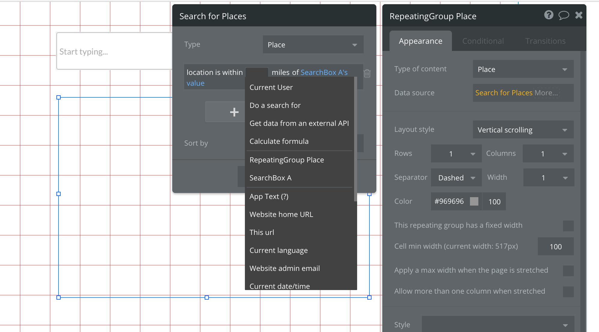
Task: Open the Separator Dashed dropdown
Action: pos(456,178)
